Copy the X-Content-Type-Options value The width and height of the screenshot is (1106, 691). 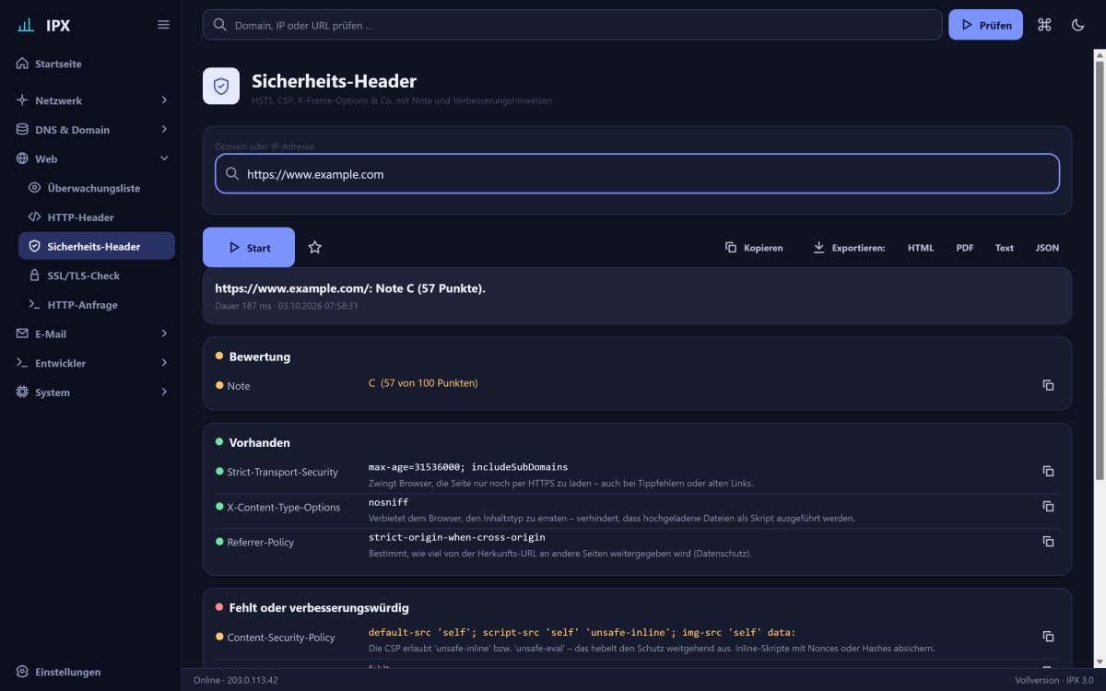point(1048,506)
